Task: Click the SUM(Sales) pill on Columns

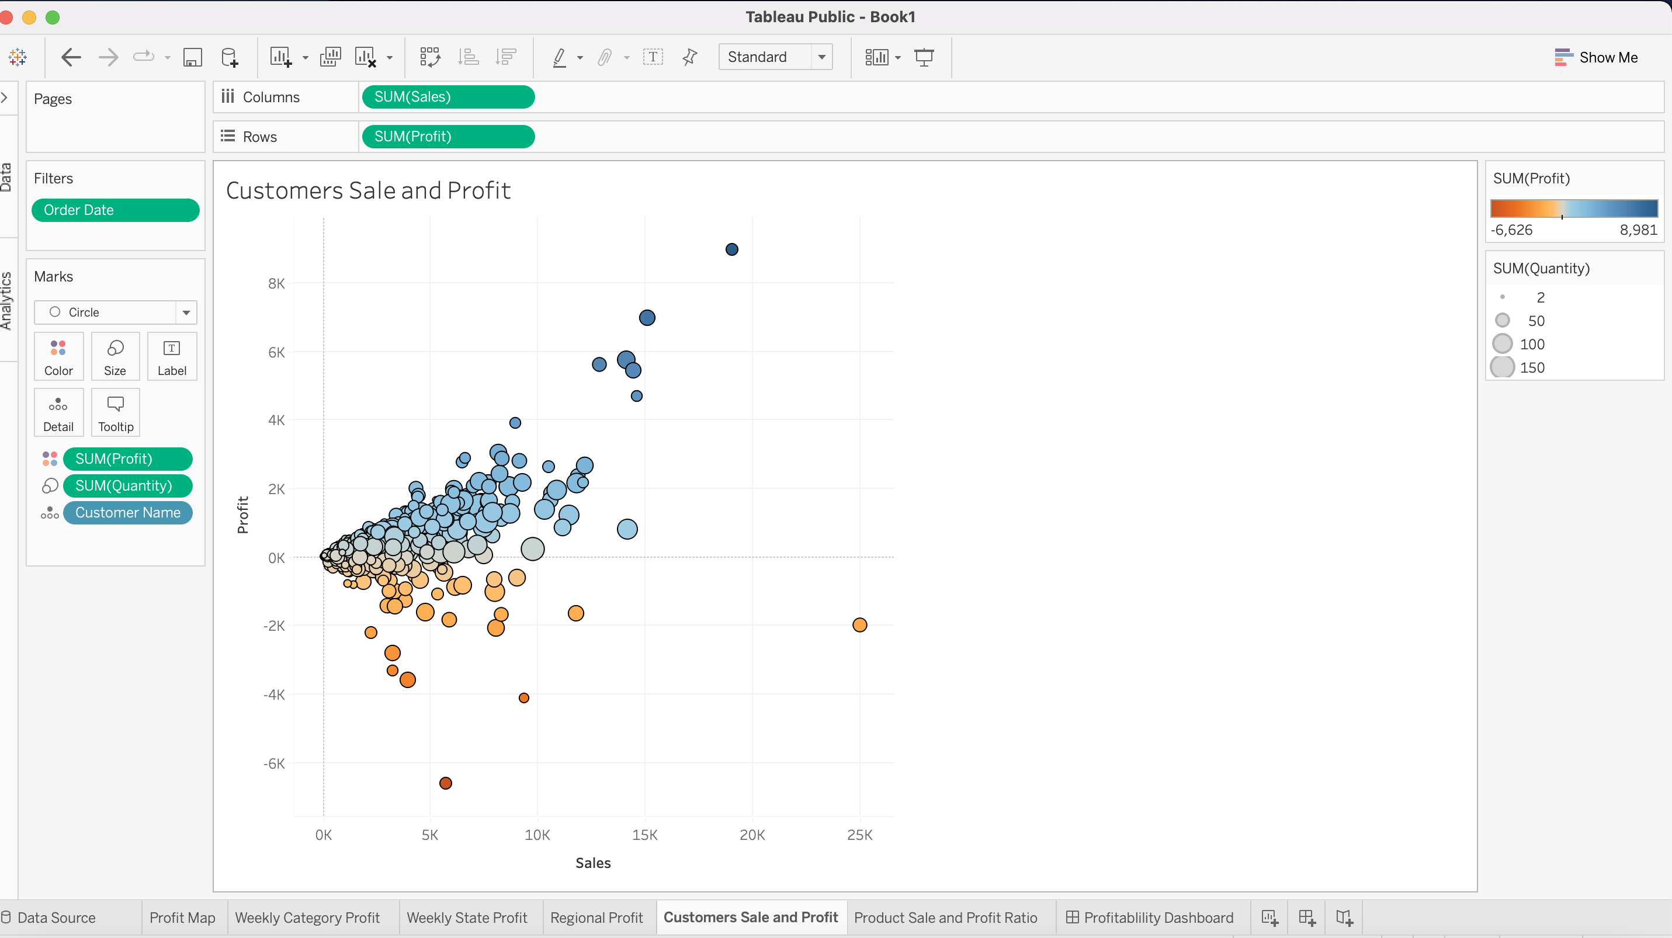Action: click(448, 96)
